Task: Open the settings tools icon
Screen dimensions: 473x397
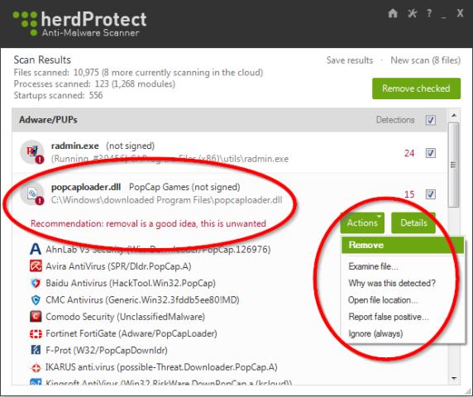Action: click(412, 13)
